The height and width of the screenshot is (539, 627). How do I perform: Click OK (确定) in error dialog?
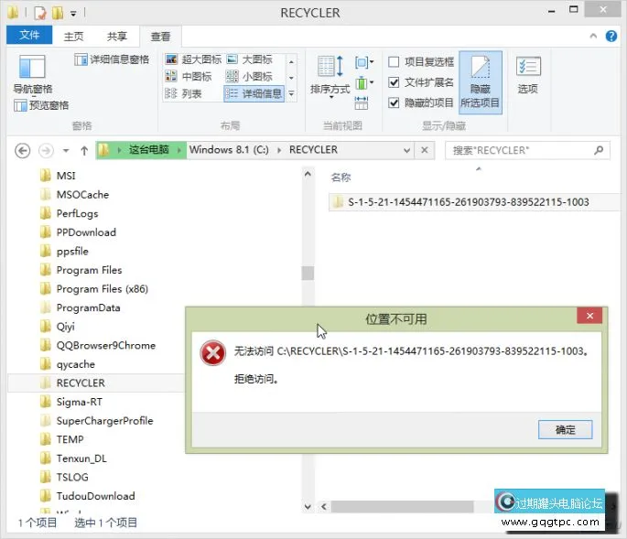pyautogui.click(x=565, y=429)
